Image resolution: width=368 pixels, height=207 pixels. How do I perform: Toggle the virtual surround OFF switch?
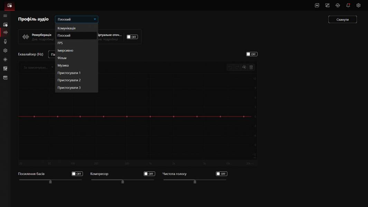(132, 37)
